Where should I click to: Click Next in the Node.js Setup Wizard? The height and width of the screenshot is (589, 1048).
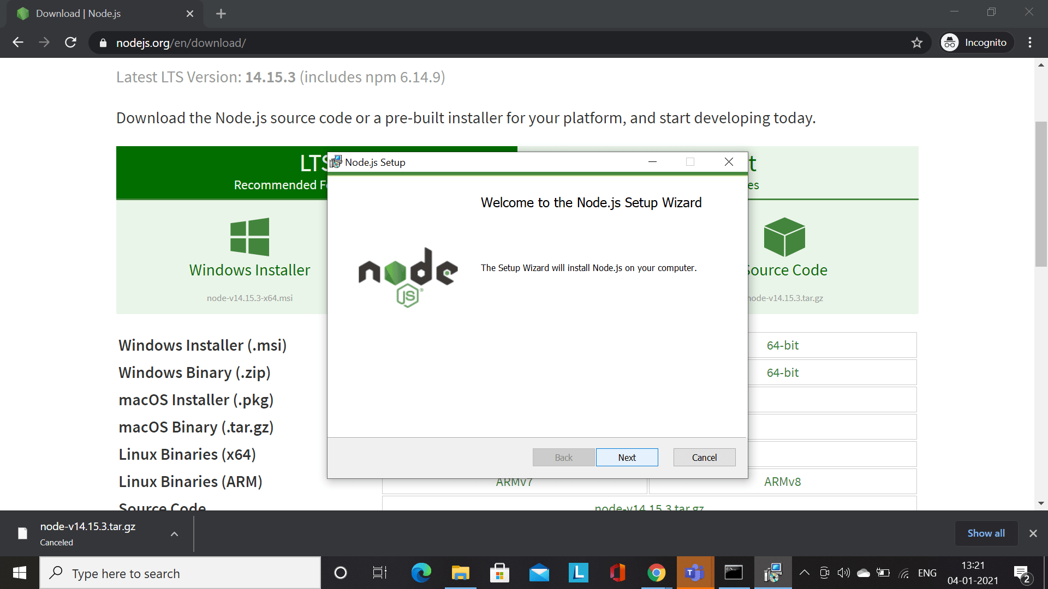(627, 457)
